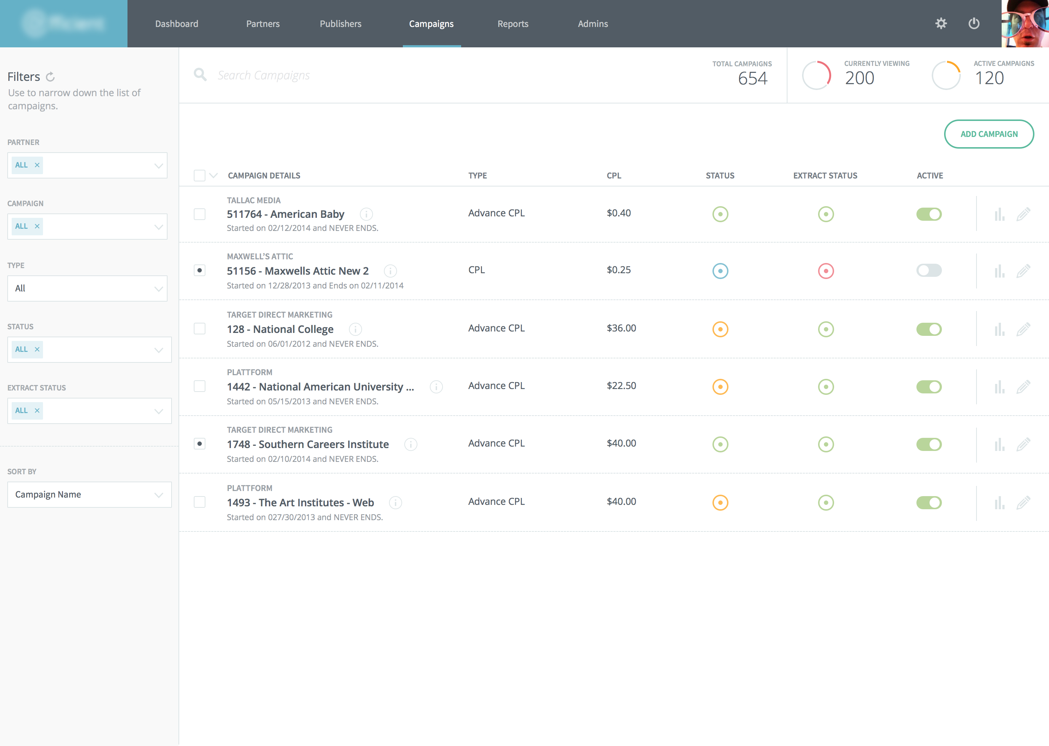
Task: Edit the Maxwells Attic New 2 campaign
Action: click(1023, 271)
